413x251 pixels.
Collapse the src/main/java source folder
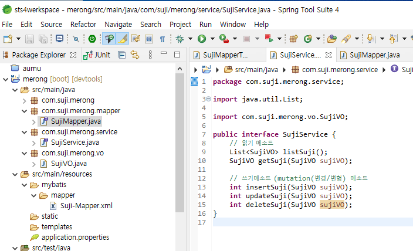pos(15,90)
